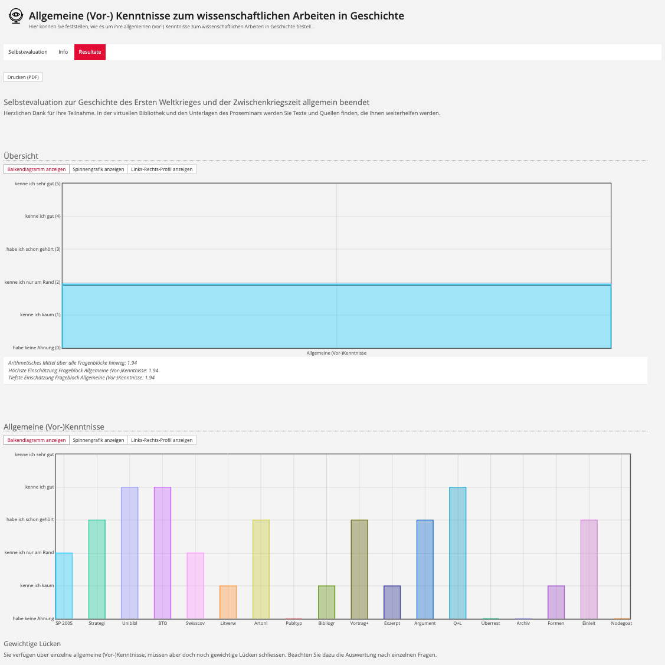
Task: Select the Resultate tab
Action: pos(90,52)
